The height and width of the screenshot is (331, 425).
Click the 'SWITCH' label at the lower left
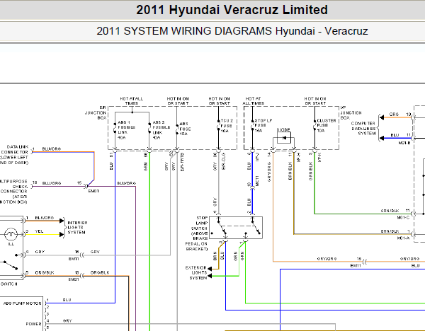point(8,284)
